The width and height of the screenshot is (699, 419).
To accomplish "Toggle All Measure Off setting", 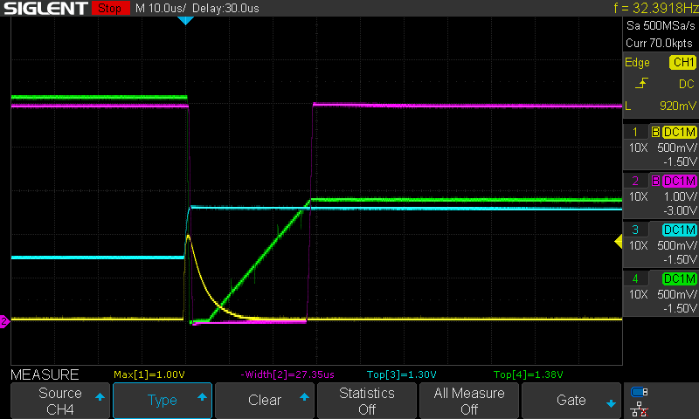I will click(469, 401).
